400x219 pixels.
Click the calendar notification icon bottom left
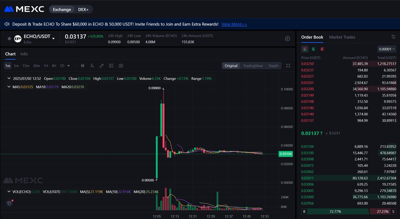point(10,203)
